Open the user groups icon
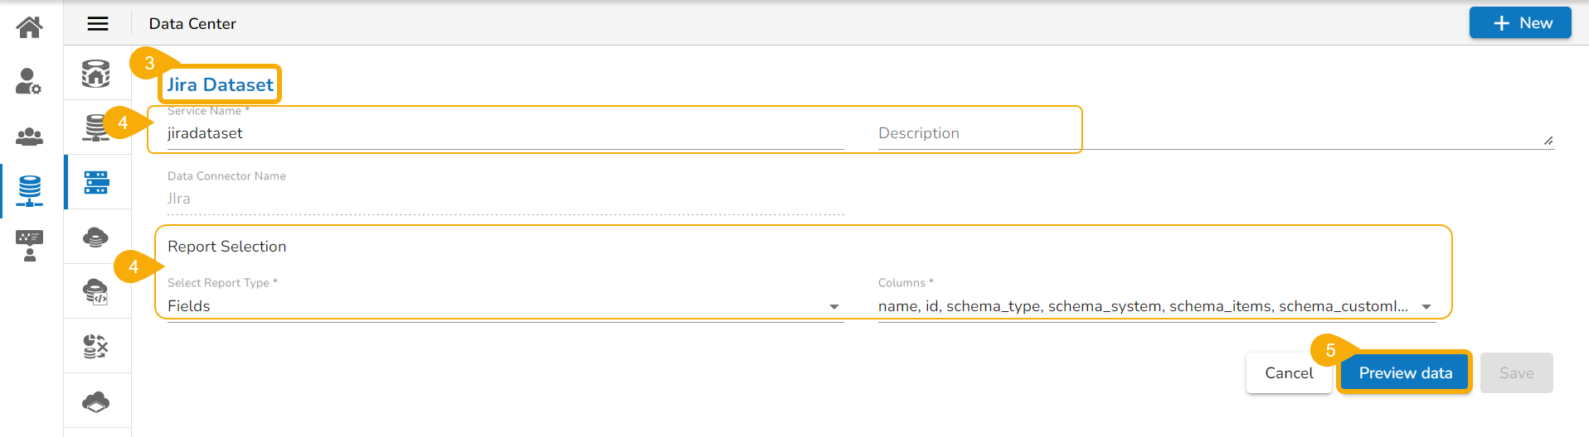The width and height of the screenshot is (1589, 437). (30, 136)
